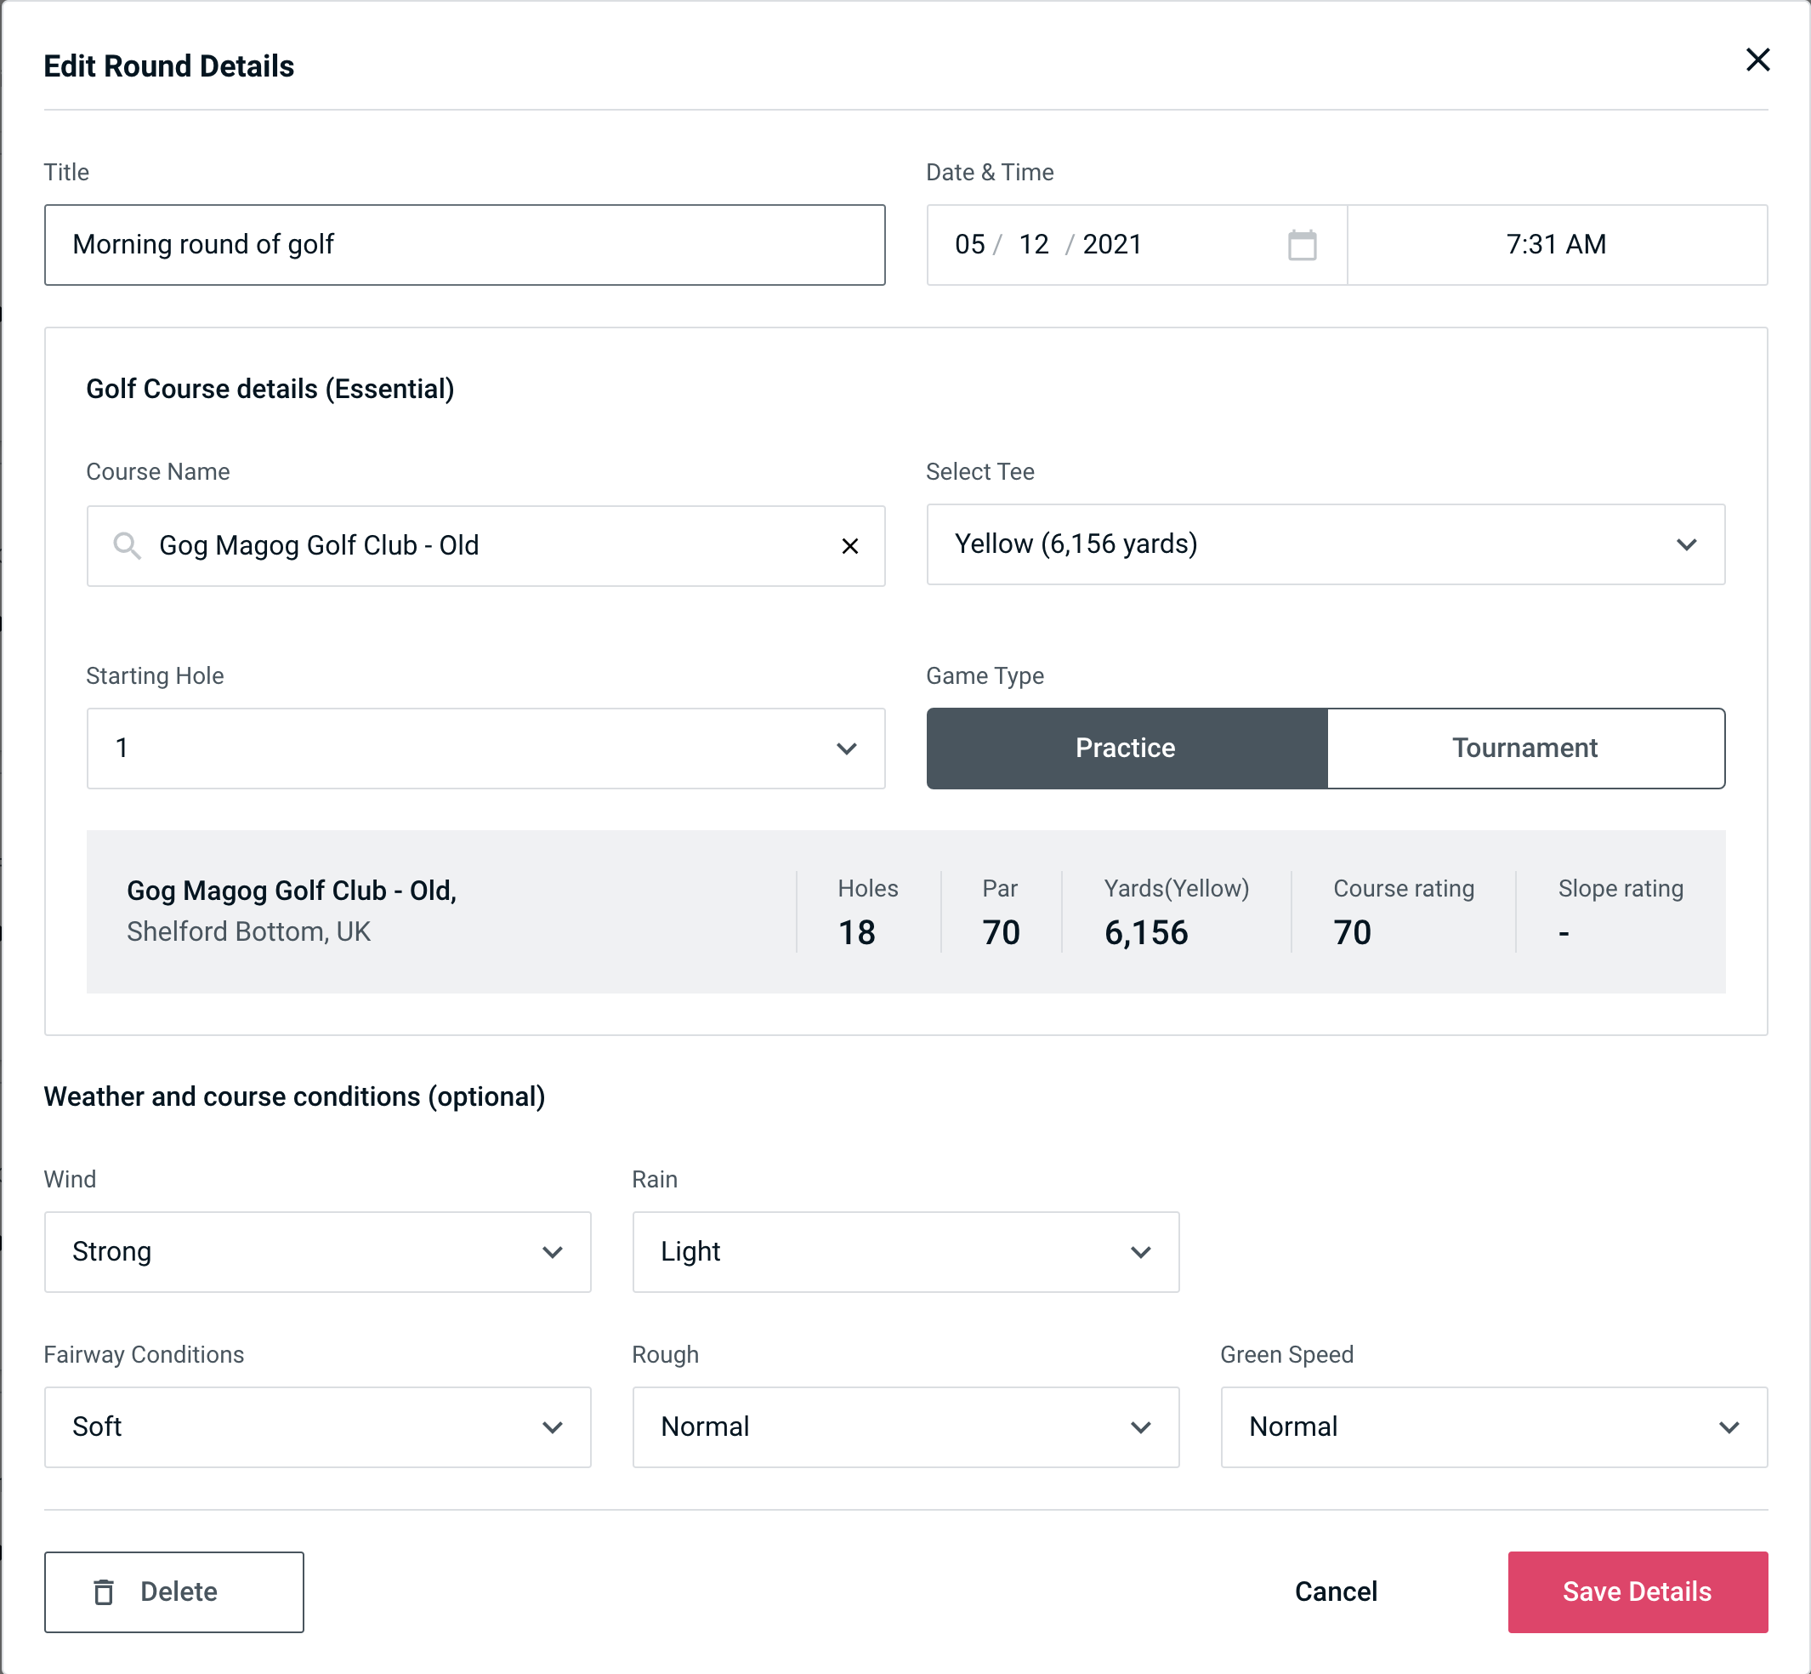Click the search icon in Course Name field

point(126,544)
